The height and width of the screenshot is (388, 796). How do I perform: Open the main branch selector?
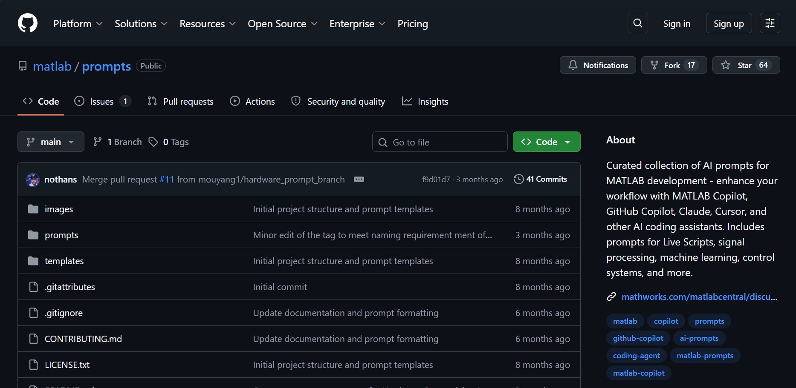tap(51, 142)
